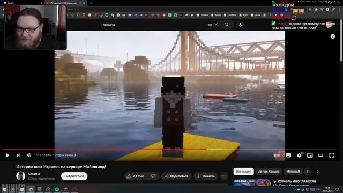Show hidden system tray icons
343x193 pixels.
[294, 189]
